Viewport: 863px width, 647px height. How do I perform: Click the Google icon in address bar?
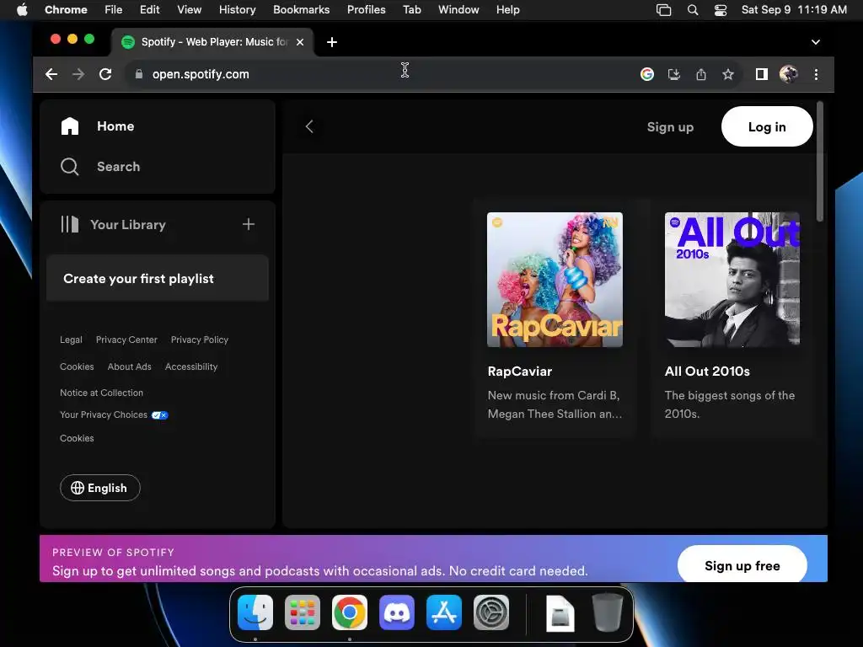click(647, 74)
